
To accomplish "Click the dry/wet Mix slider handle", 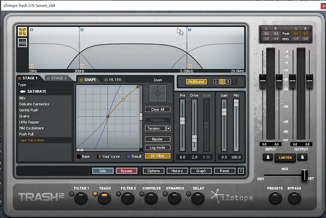I will point(304,175).
